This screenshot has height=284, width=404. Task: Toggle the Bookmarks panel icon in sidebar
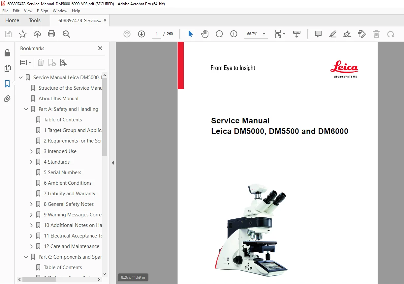click(x=7, y=84)
